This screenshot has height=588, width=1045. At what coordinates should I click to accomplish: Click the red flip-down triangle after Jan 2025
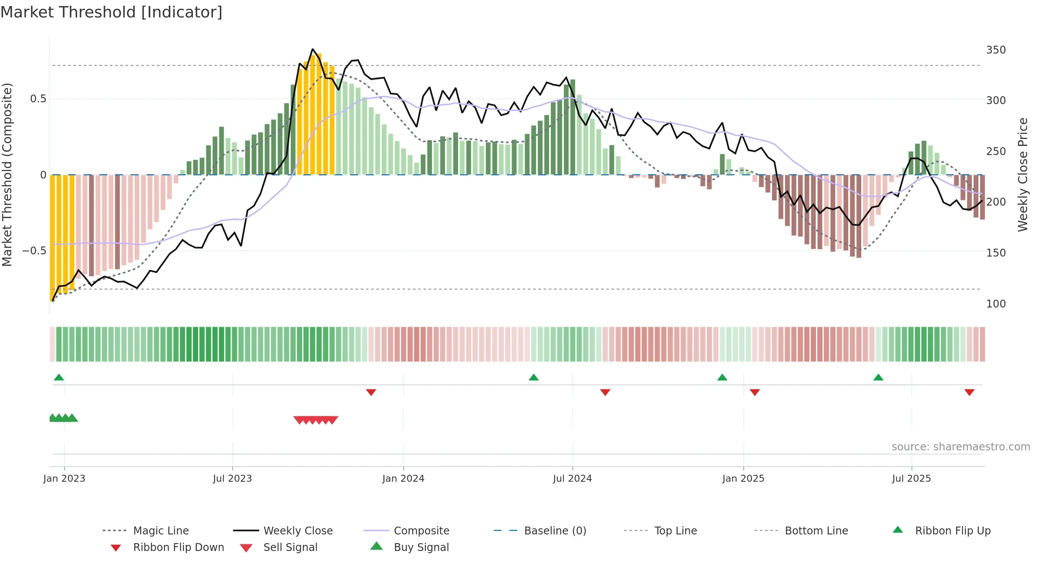[x=755, y=392]
